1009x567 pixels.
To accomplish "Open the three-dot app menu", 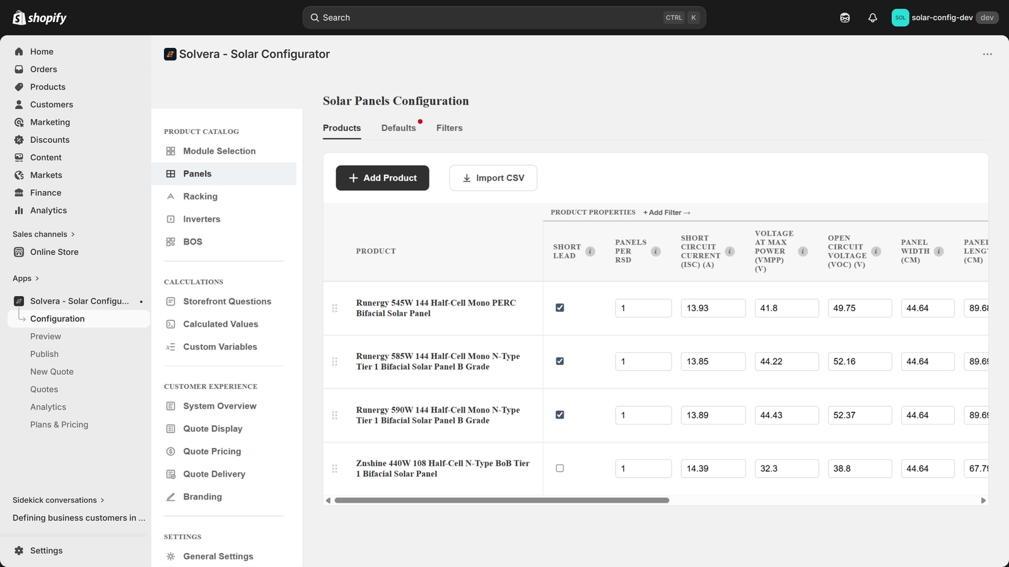I will coord(988,54).
